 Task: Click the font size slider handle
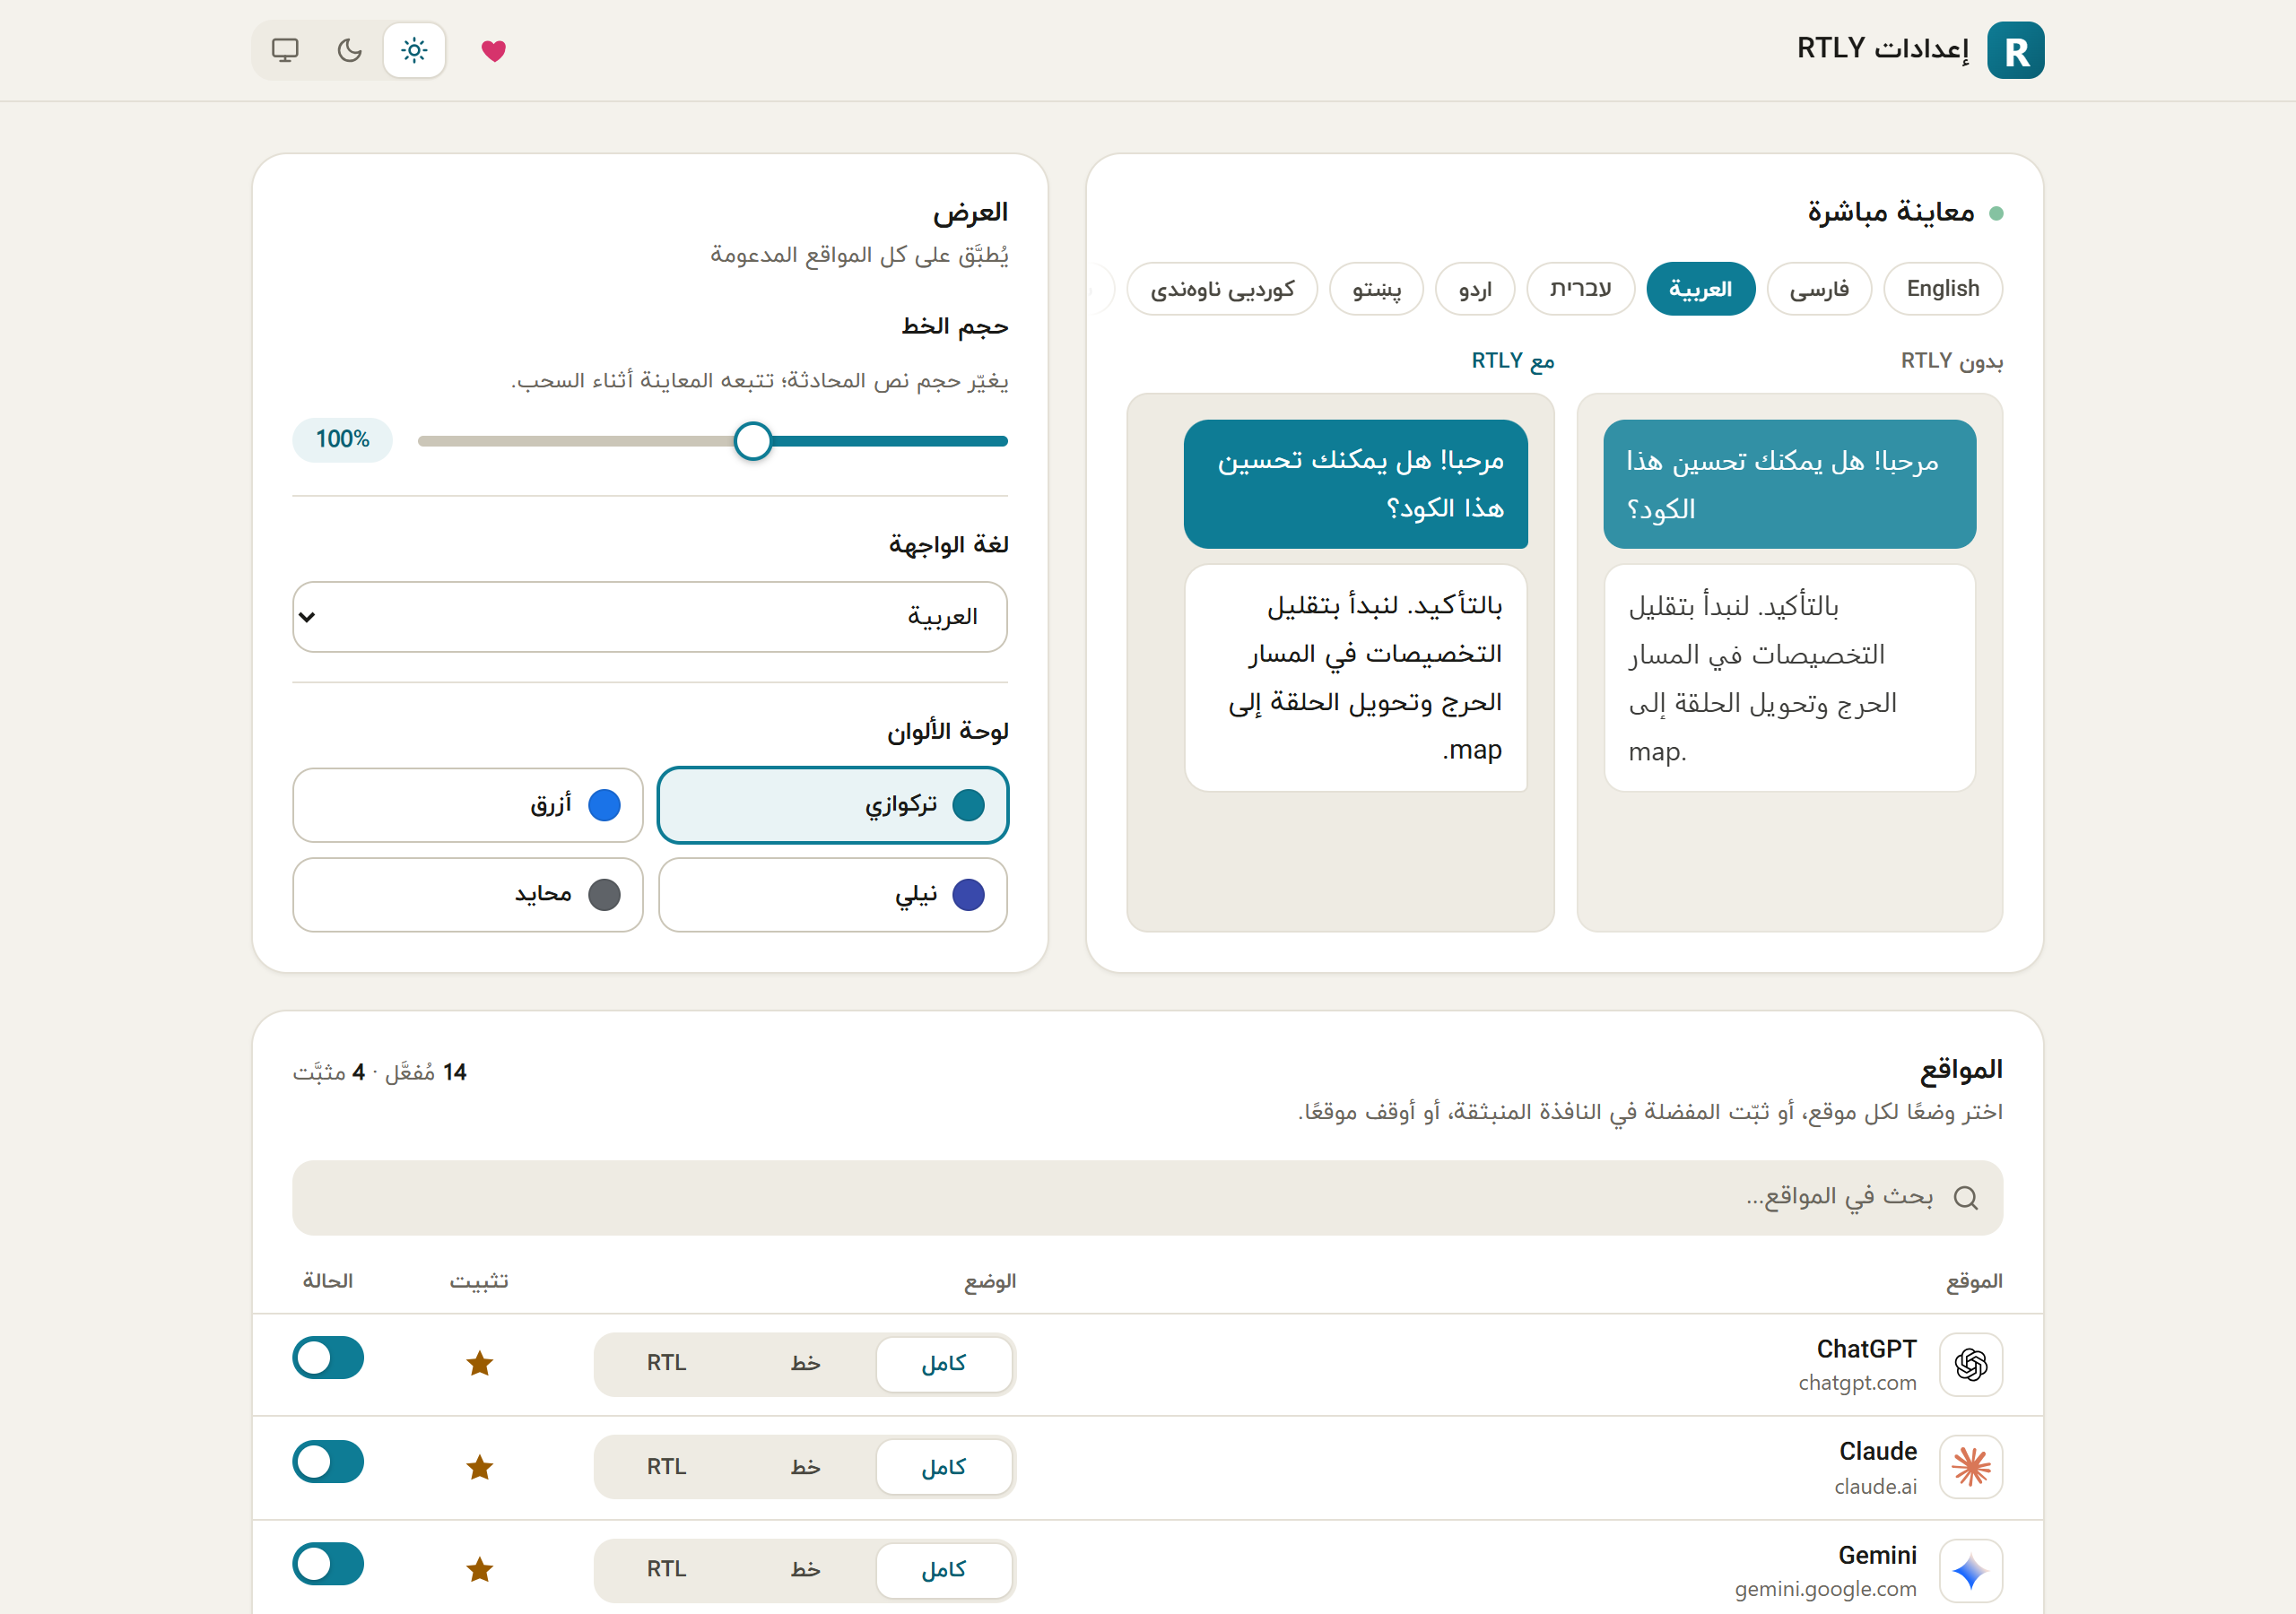pyautogui.click(x=752, y=440)
